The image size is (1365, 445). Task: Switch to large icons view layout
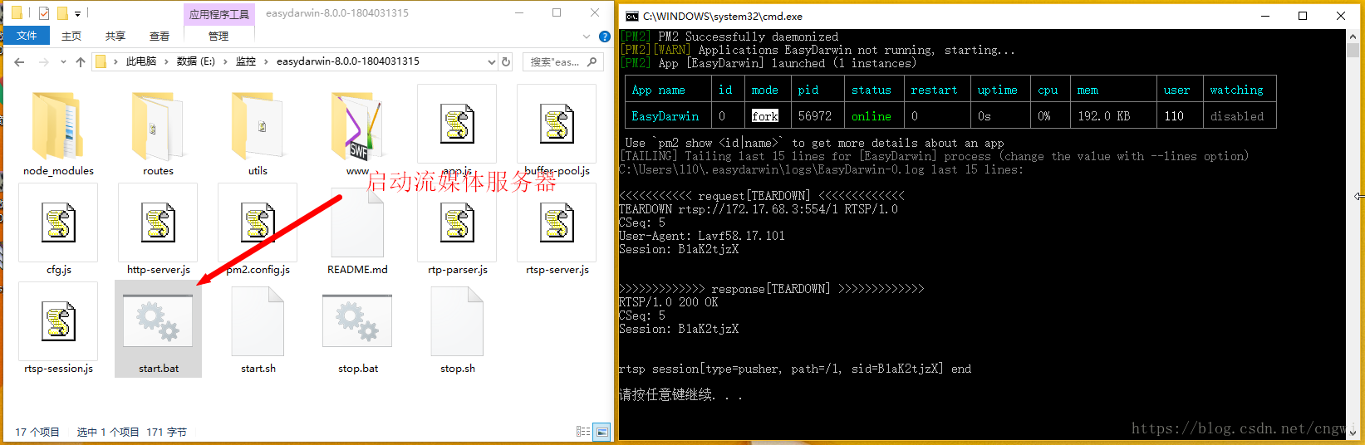point(602,432)
